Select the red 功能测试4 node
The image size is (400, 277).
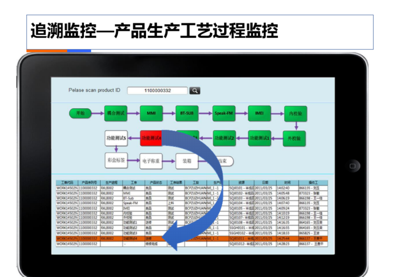pyautogui.click(x=151, y=138)
